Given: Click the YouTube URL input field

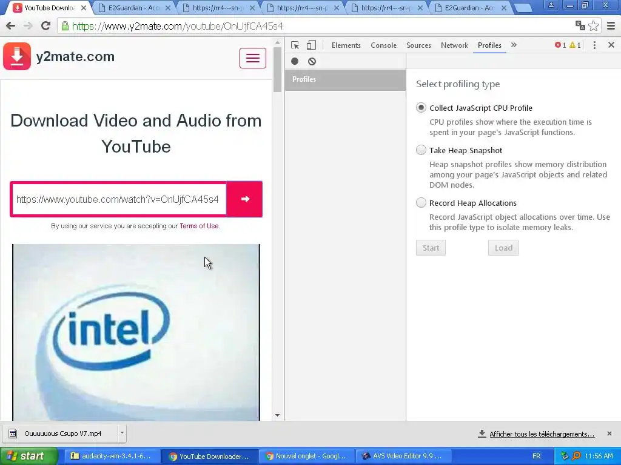Looking at the screenshot, I should click(119, 199).
